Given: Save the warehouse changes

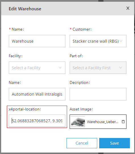Looking at the screenshot, I should coord(115,143).
